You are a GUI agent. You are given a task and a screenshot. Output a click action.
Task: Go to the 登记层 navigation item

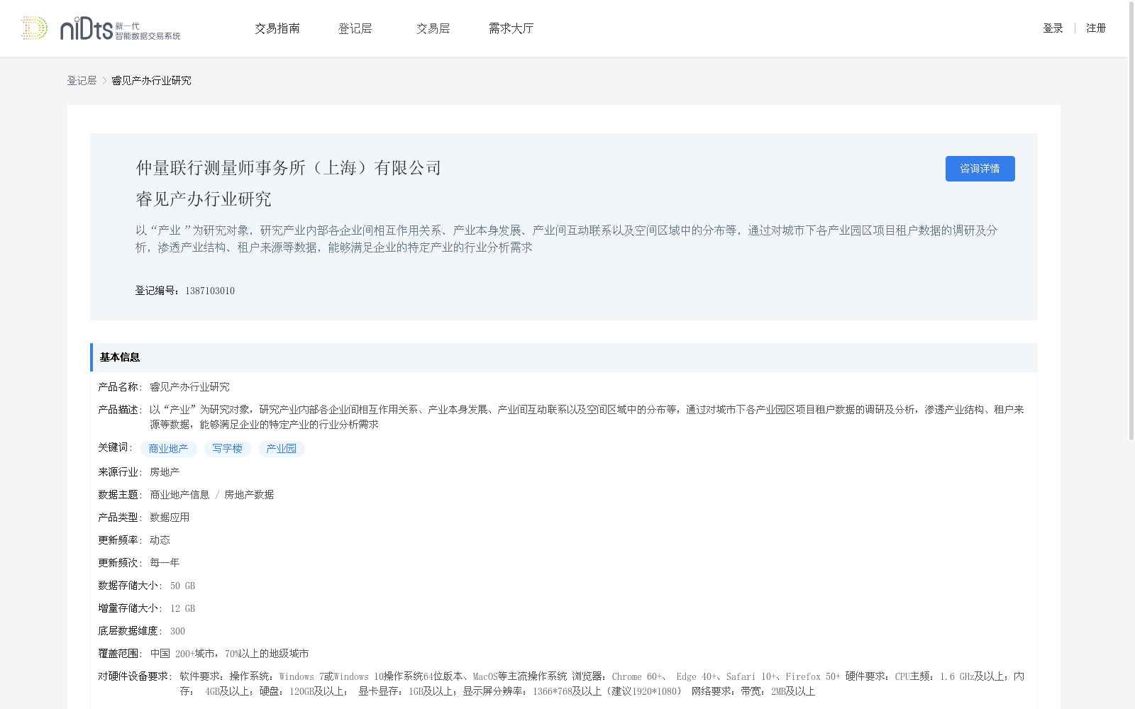coord(355,28)
